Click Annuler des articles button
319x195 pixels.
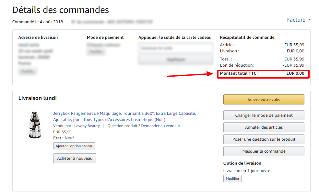pos(264,127)
